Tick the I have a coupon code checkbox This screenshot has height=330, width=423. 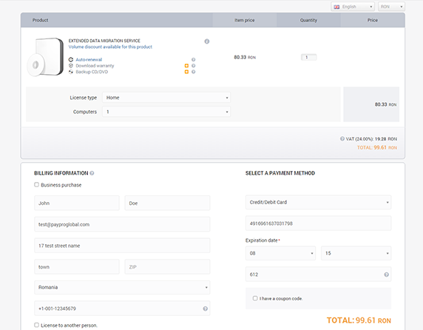255,298
